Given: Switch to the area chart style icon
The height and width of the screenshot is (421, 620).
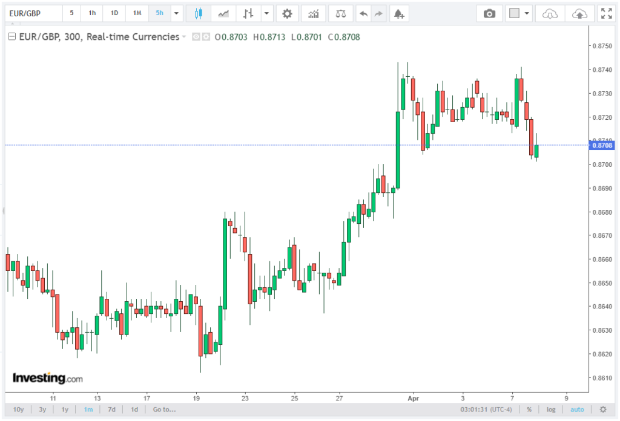Looking at the screenshot, I should tap(223, 13).
